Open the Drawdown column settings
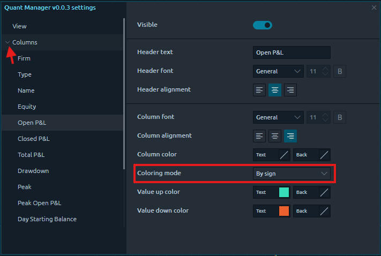Image resolution: width=381 pixels, height=256 pixels. [33, 171]
